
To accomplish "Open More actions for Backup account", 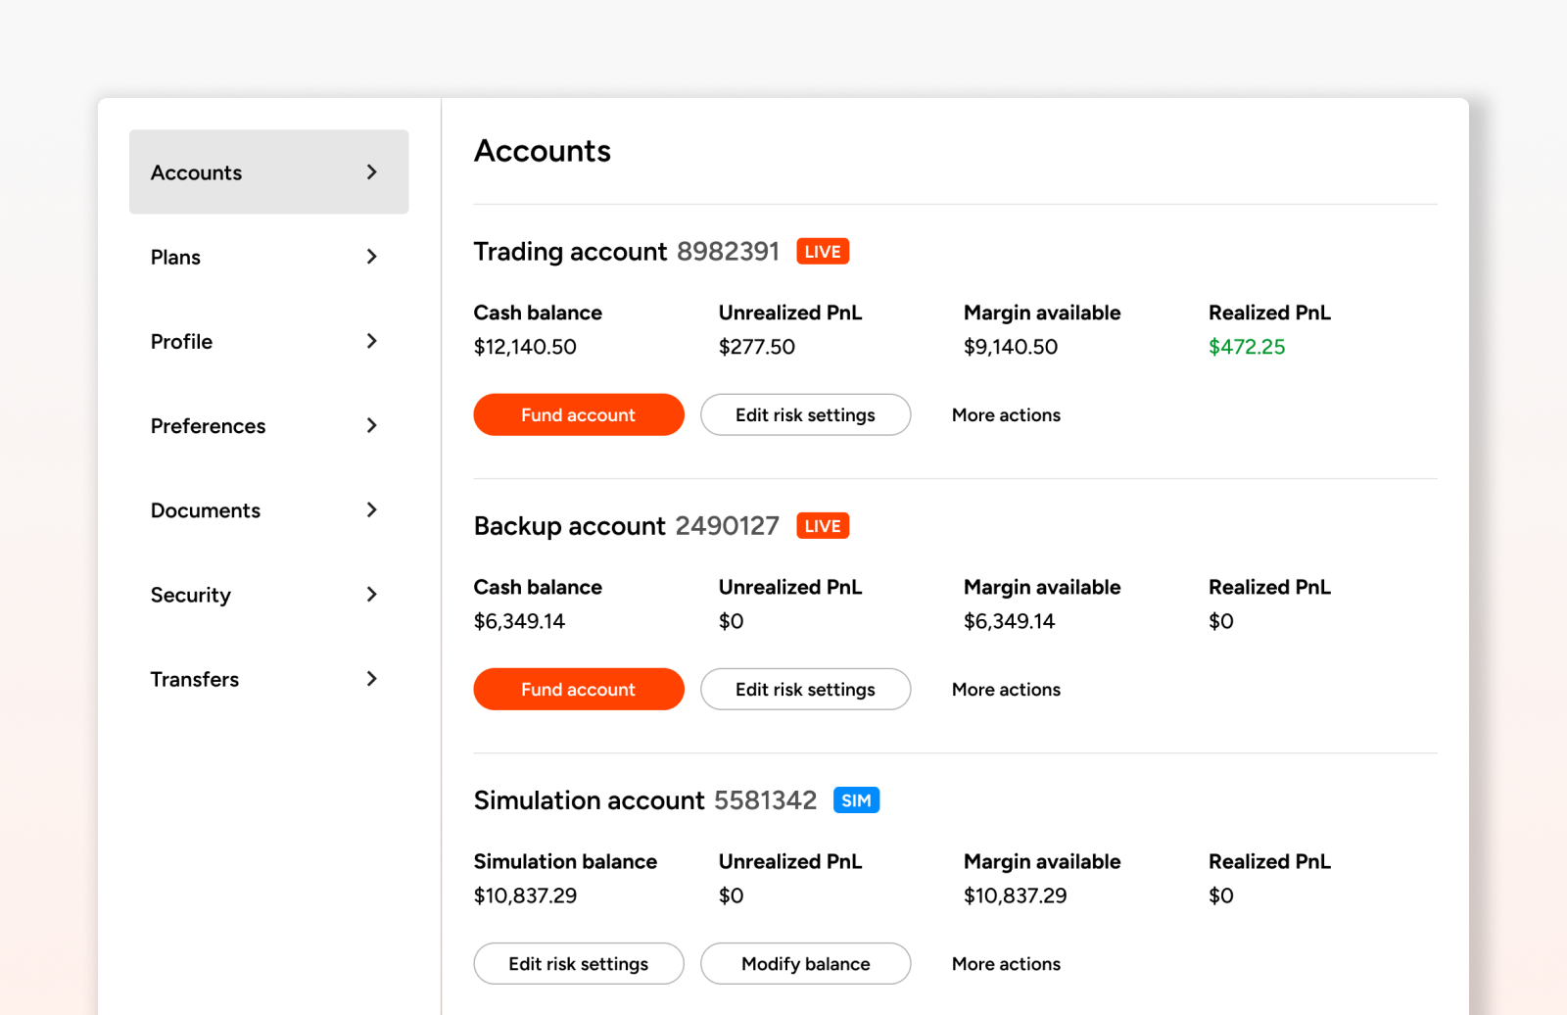I will pyautogui.click(x=1006, y=690).
